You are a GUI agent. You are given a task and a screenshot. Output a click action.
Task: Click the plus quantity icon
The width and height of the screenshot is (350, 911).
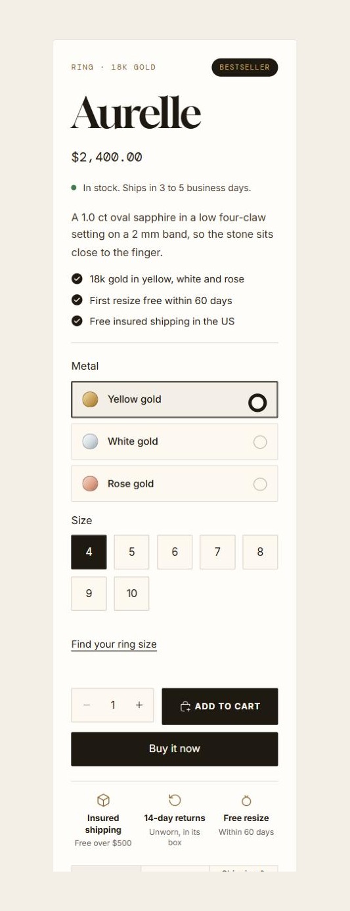click(139, 705)
